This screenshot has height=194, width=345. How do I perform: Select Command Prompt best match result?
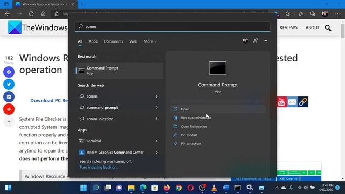(x=120, y=71)
